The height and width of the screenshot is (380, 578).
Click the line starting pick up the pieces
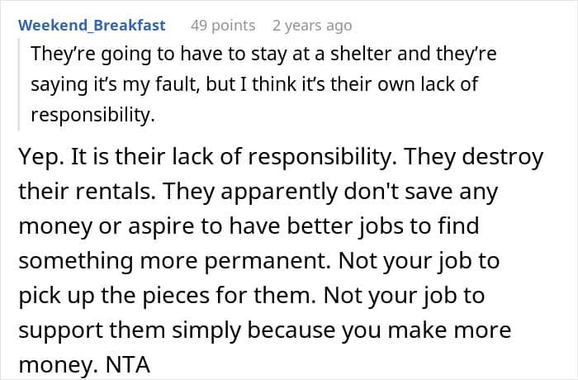pos(251,296)
